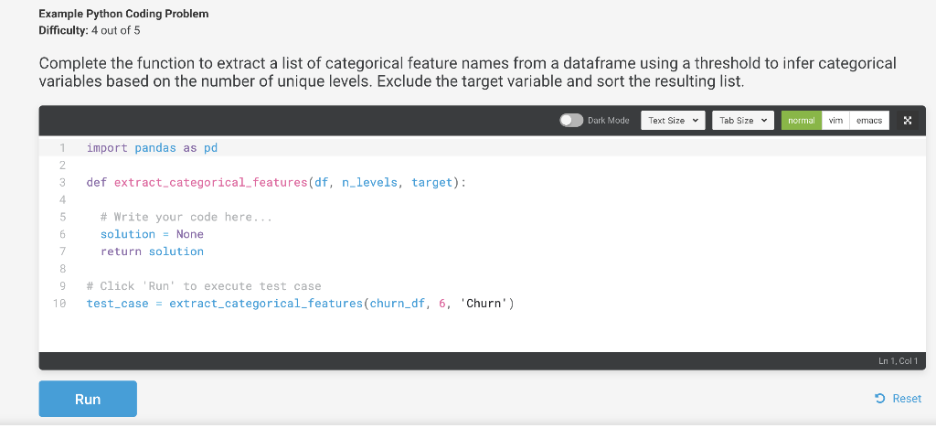Viewport: 936px width, 428px height.
Task: Click the def extract_categorical_features line
Action: tap(276, 182)
